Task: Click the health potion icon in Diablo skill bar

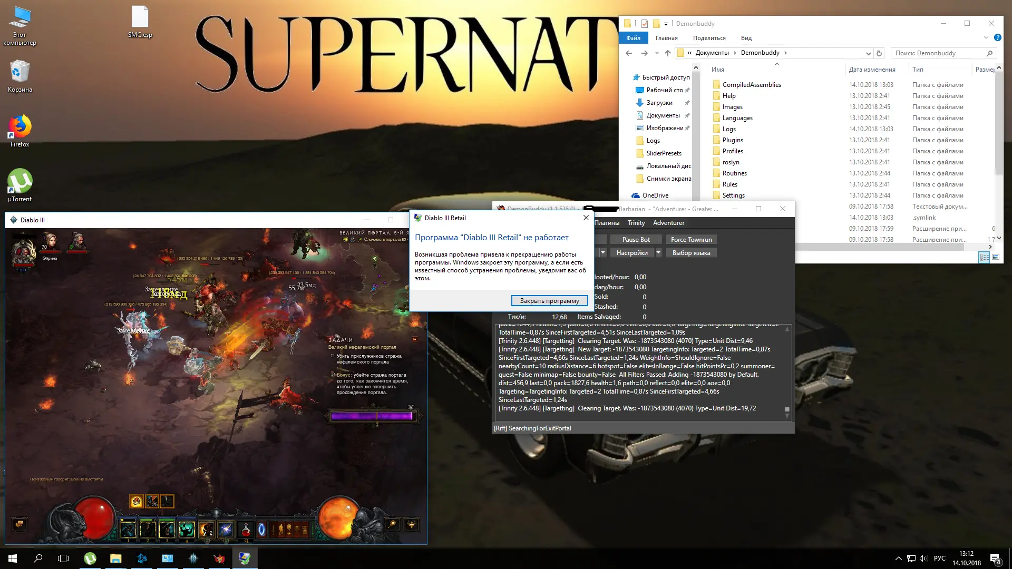Action: [x=246, y=529]
